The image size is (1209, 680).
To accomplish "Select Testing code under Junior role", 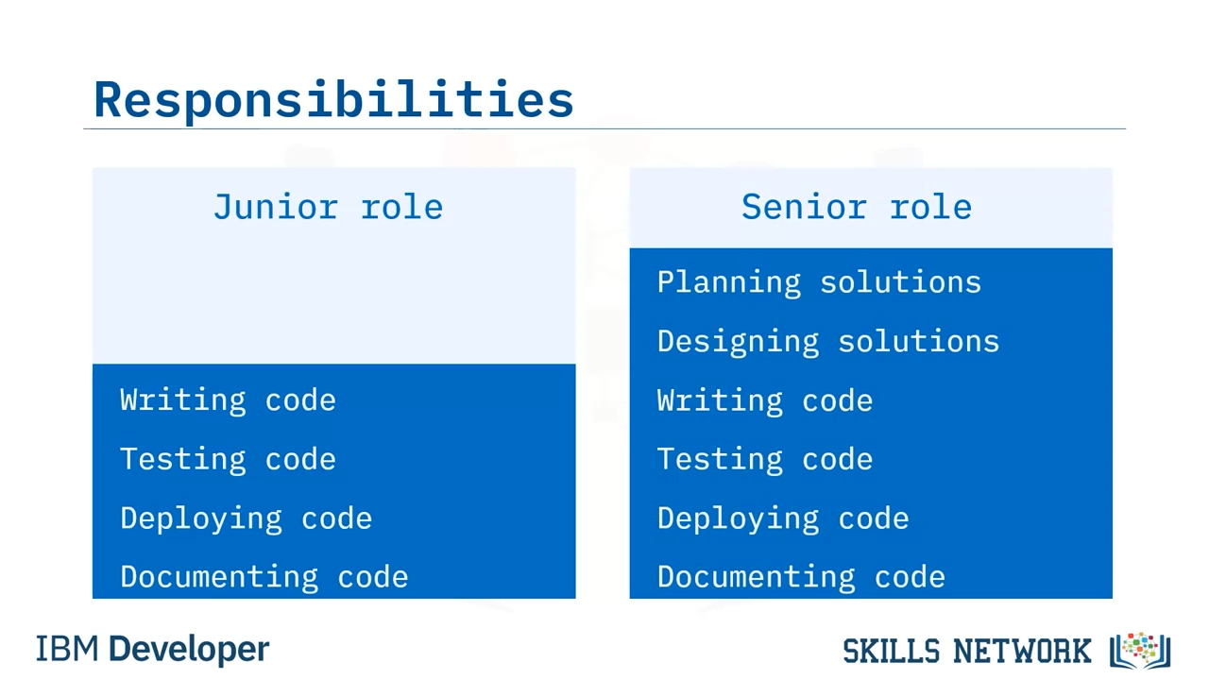I will tap(228, 459).
